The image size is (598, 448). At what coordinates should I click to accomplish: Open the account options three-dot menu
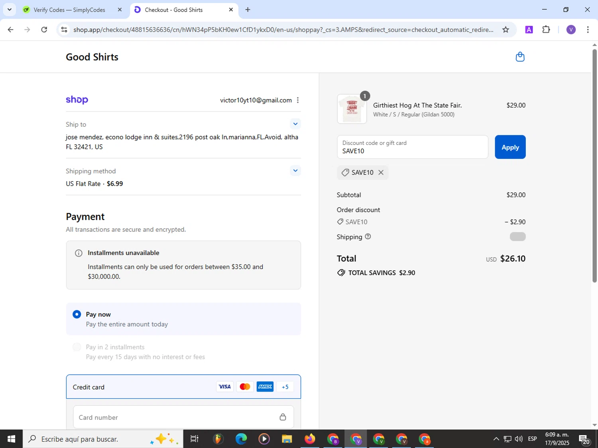(x=298, y=100)
